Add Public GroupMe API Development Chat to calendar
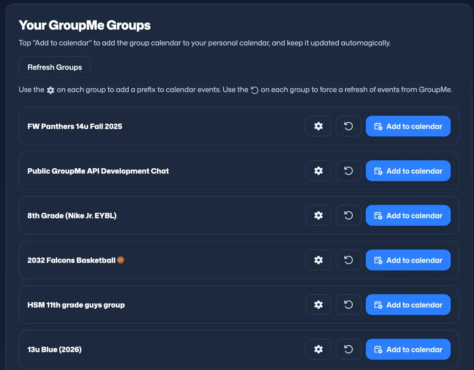The height and width of the screenshot is (370, 474). coord(408,171)
